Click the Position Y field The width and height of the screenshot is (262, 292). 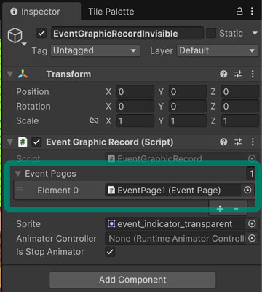click(x=188, y=92)
